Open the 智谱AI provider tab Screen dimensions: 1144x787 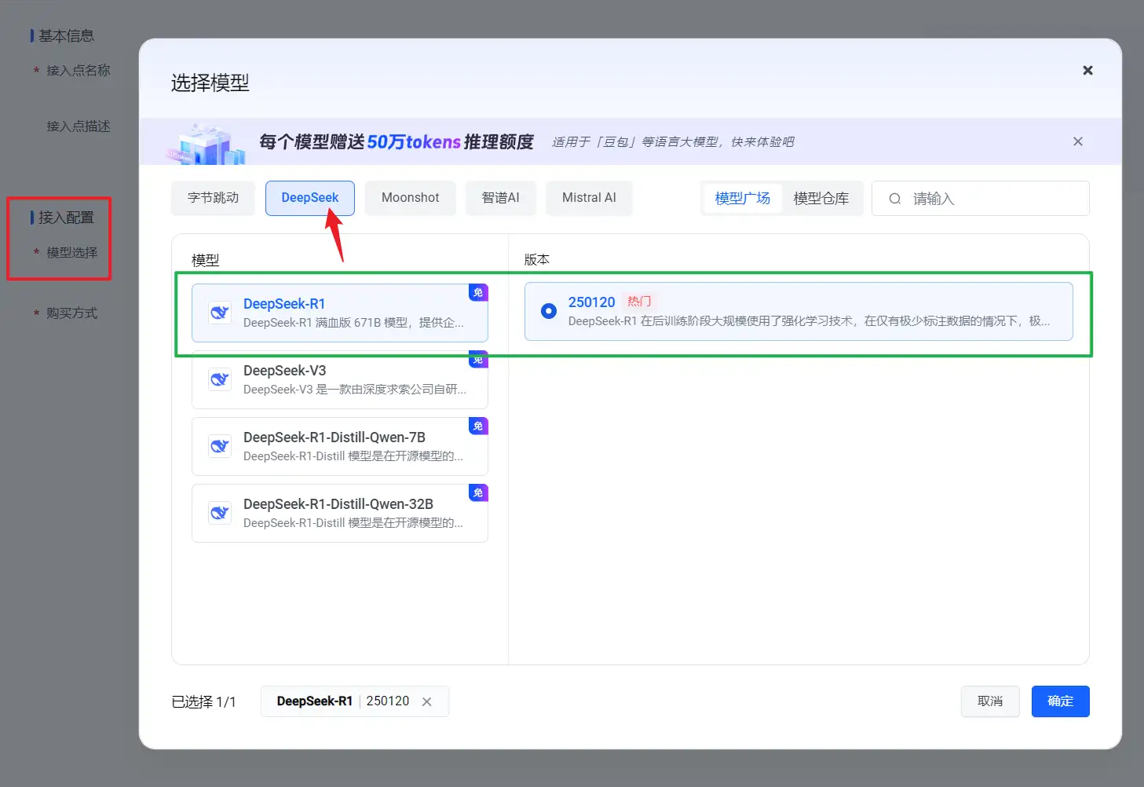point(500,198)
